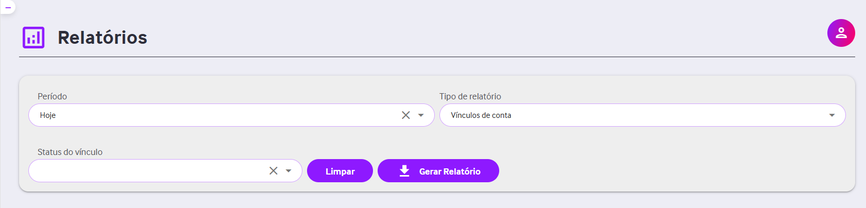Click the Vínculos de conta selected value
This screenshot has width=866, height=208.
click(481, 115)
